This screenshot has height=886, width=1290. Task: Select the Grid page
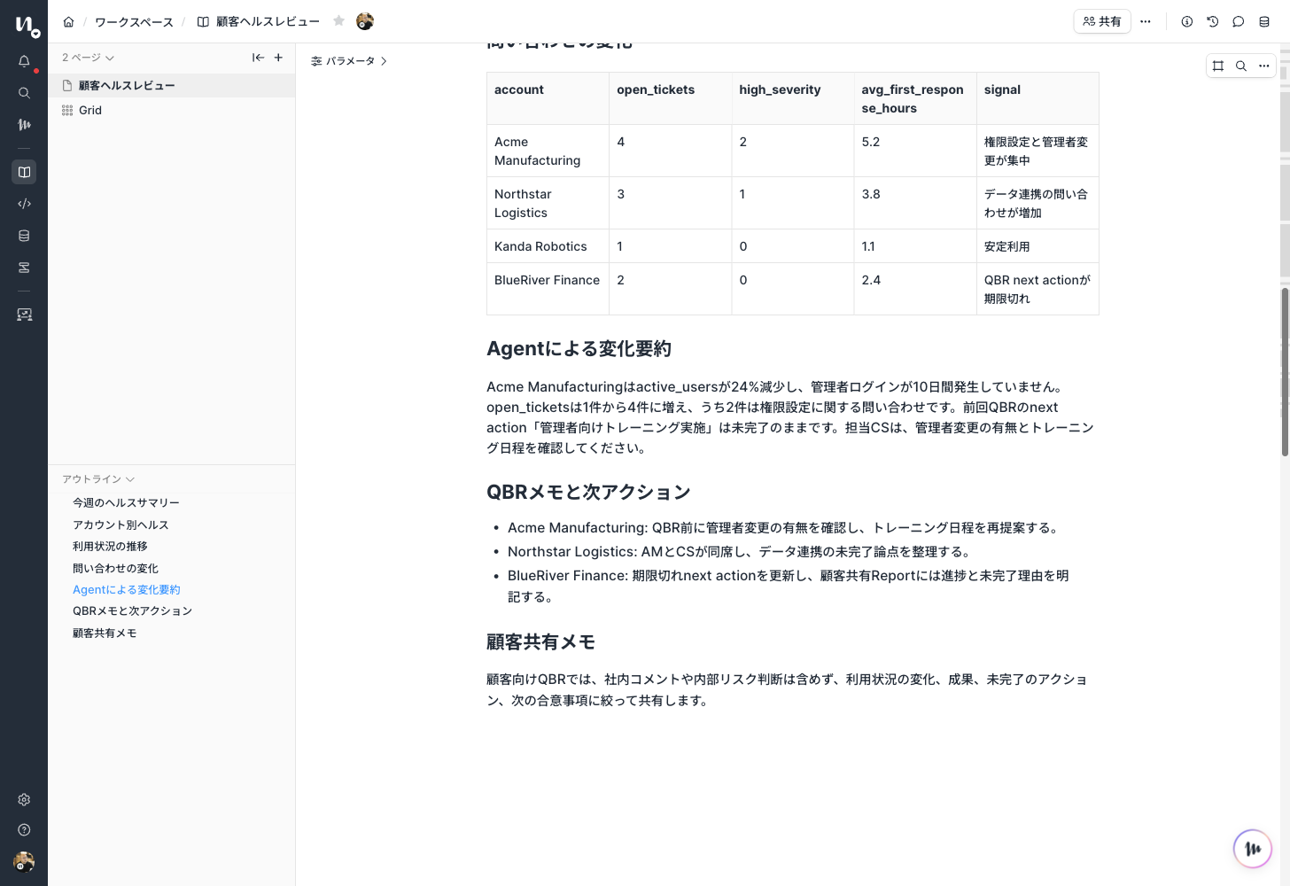point(172,111)
